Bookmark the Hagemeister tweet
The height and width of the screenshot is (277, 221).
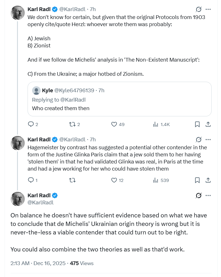(197, 180)
